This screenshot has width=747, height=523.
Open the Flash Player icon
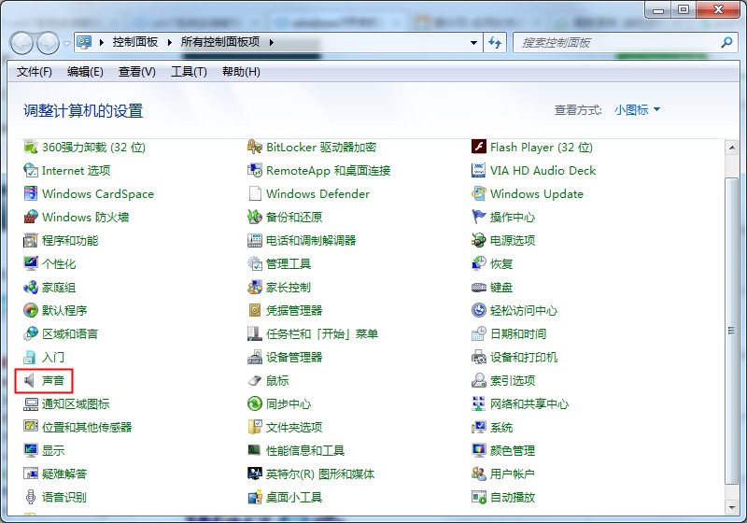478,147
